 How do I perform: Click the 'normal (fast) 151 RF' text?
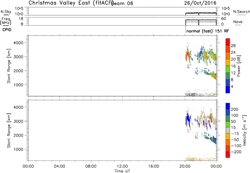coord(207,31)
